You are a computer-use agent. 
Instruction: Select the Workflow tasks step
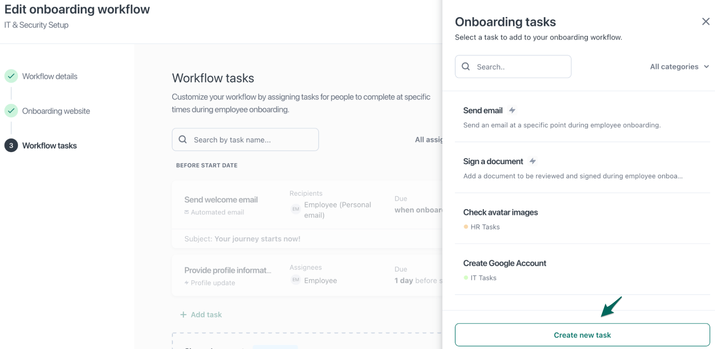pos(49,146)
